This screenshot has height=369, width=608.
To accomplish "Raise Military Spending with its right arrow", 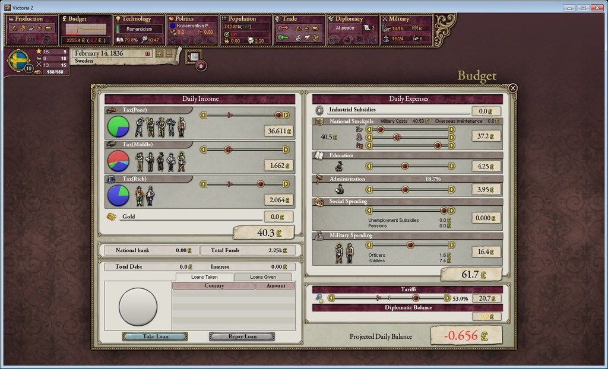I will pos(451,245).
